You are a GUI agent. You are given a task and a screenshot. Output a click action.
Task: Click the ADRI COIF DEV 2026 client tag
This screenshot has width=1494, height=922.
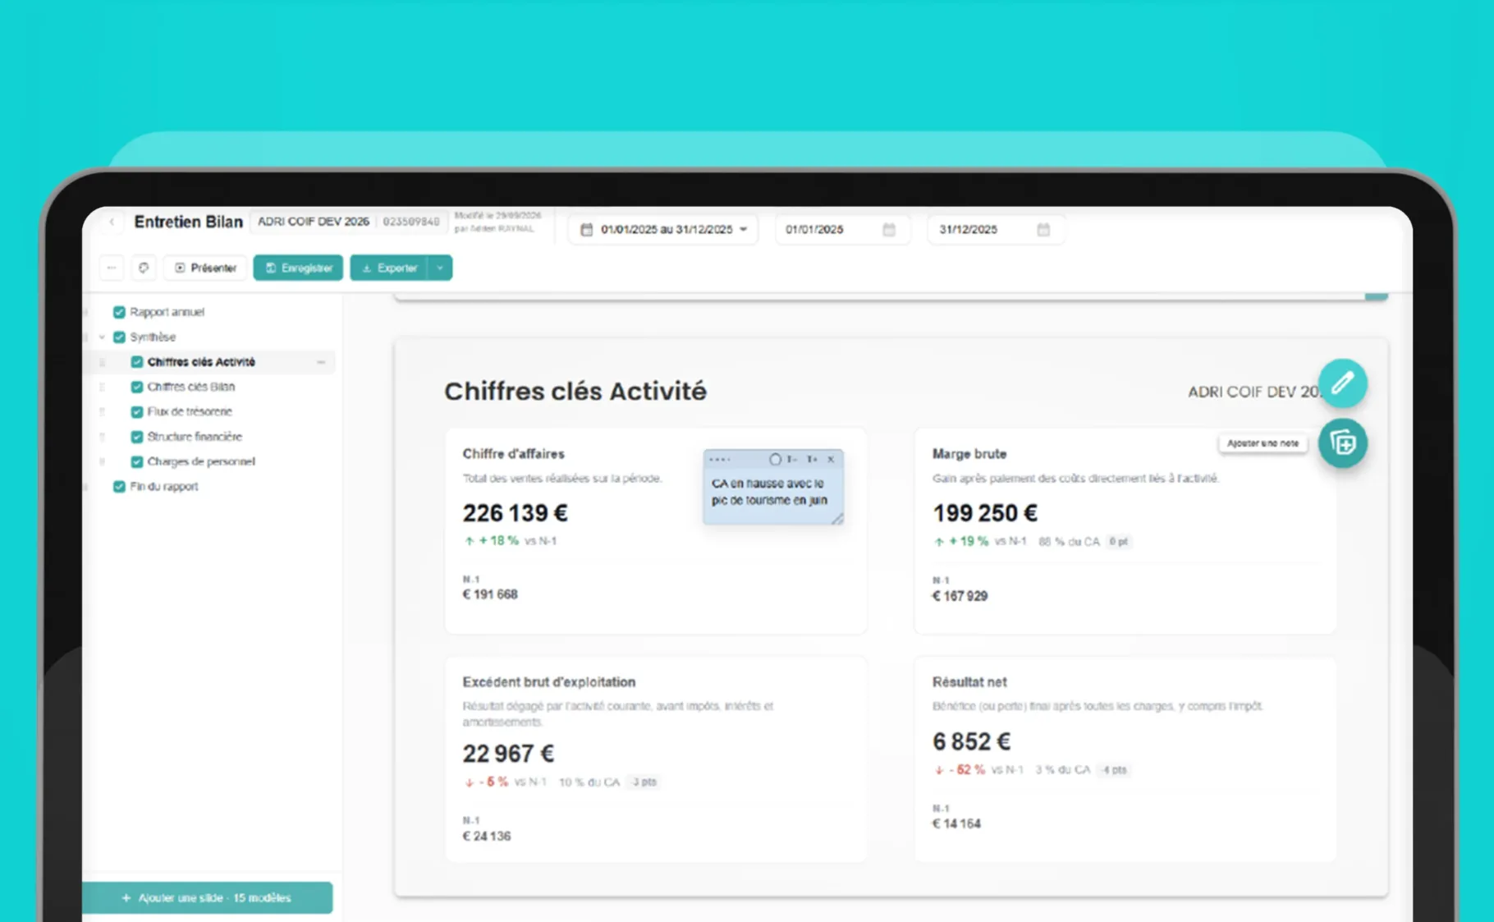click(314, 222)
